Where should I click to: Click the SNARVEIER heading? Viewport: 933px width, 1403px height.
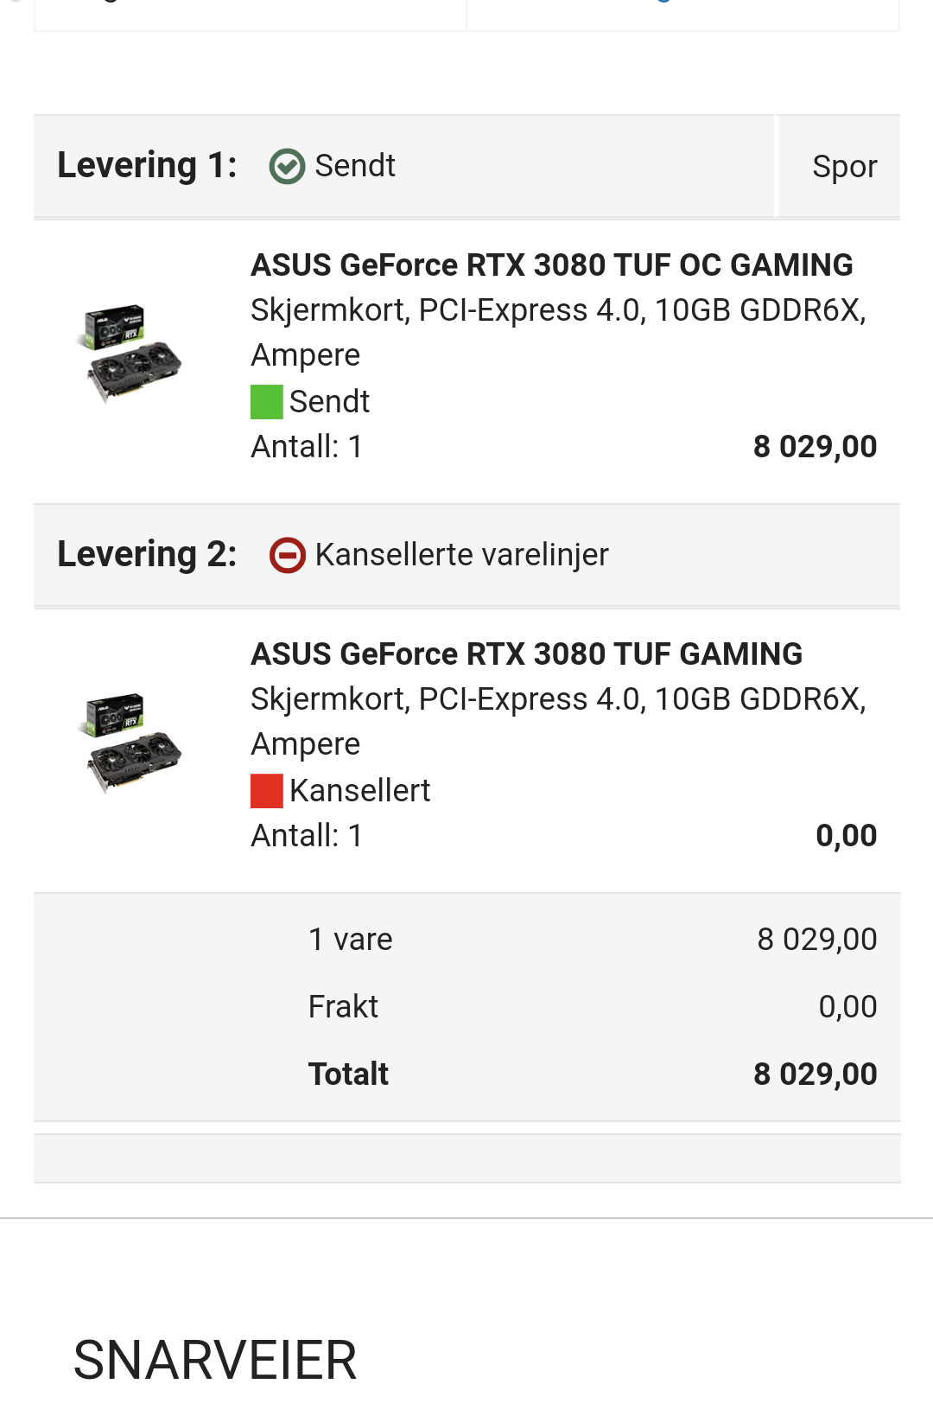tap(215, 1360)
